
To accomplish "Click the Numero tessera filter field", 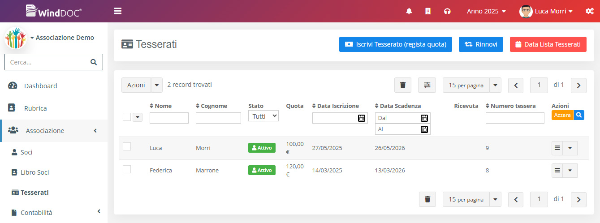I will (x=515, y=118).
